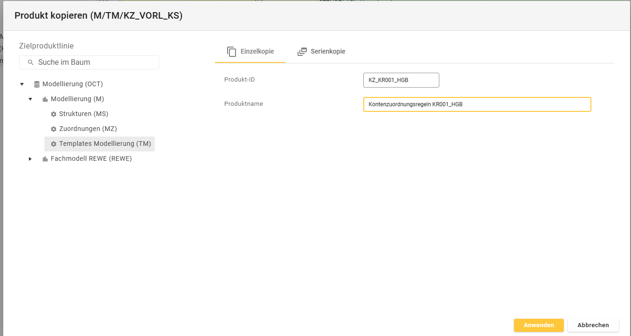Click the building icon beside Modellierung (M)
631x336 pixels.
coord(45,99)
